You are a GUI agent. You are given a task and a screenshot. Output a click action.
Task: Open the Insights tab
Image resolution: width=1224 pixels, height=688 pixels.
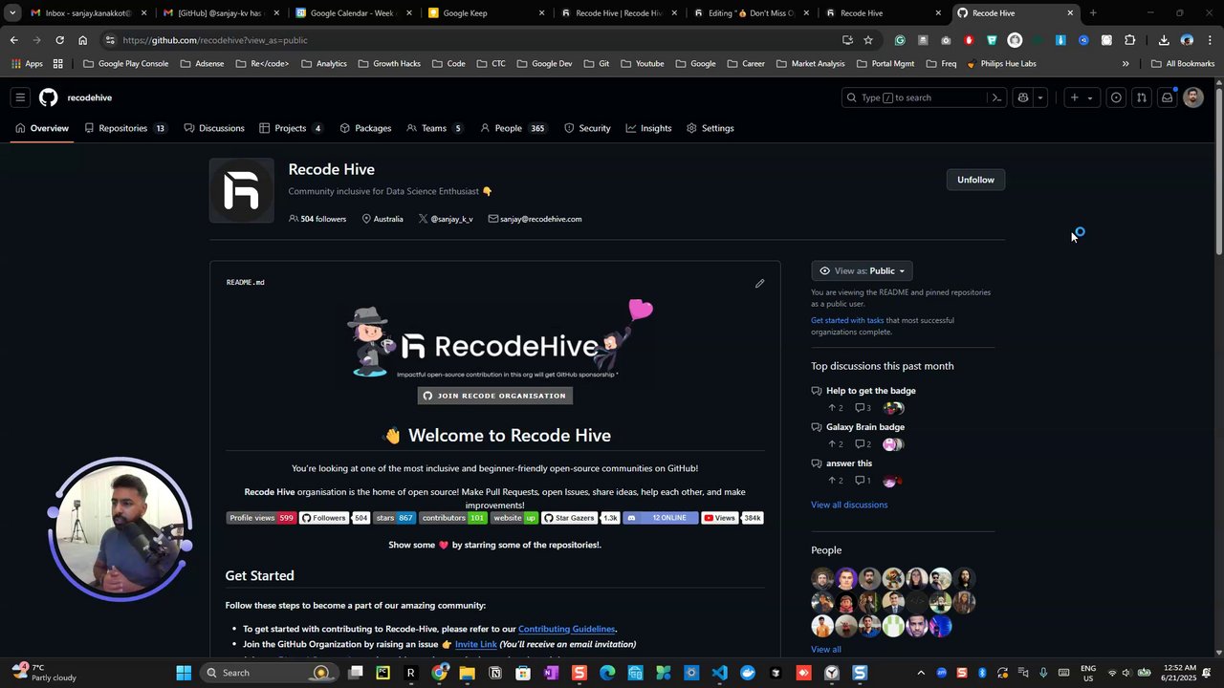coord(648,128)
